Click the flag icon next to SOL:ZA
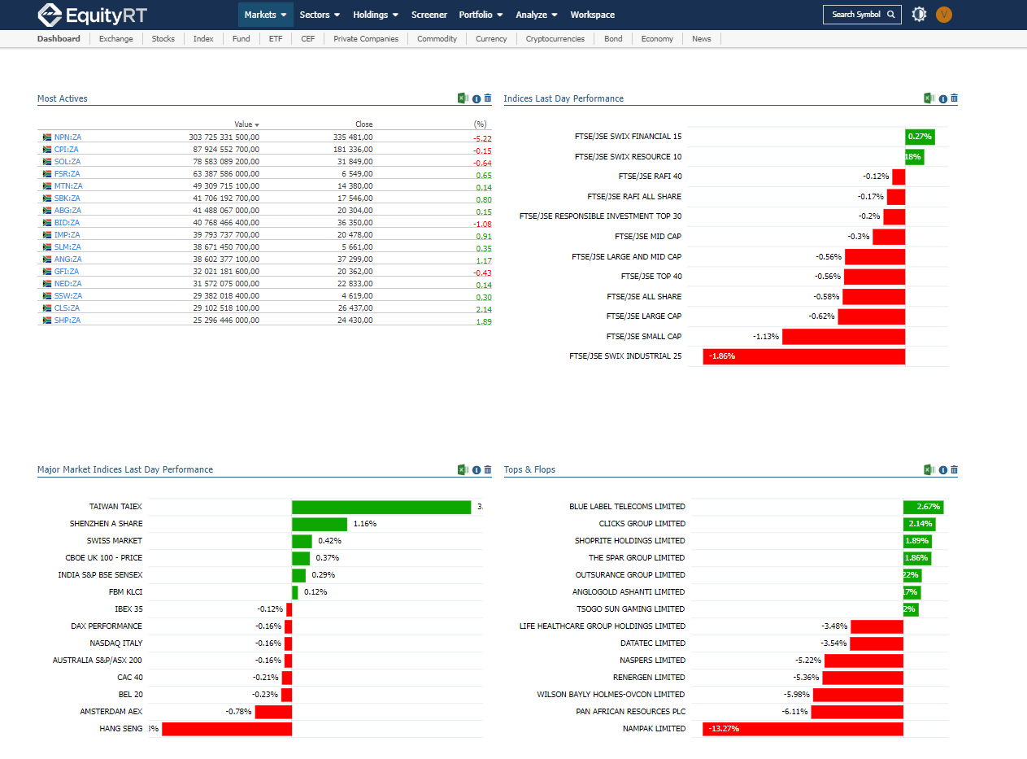 coord(47,162)
